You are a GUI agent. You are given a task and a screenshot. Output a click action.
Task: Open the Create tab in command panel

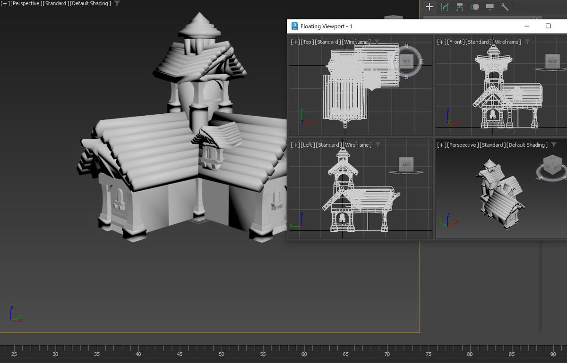[x=430, y=7]
